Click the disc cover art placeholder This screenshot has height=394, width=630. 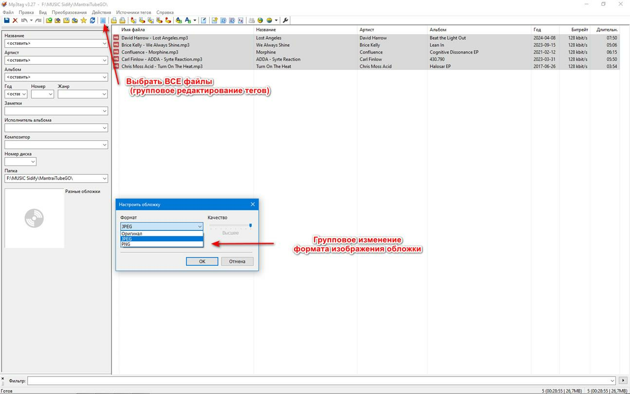click(x=34, y=218)
